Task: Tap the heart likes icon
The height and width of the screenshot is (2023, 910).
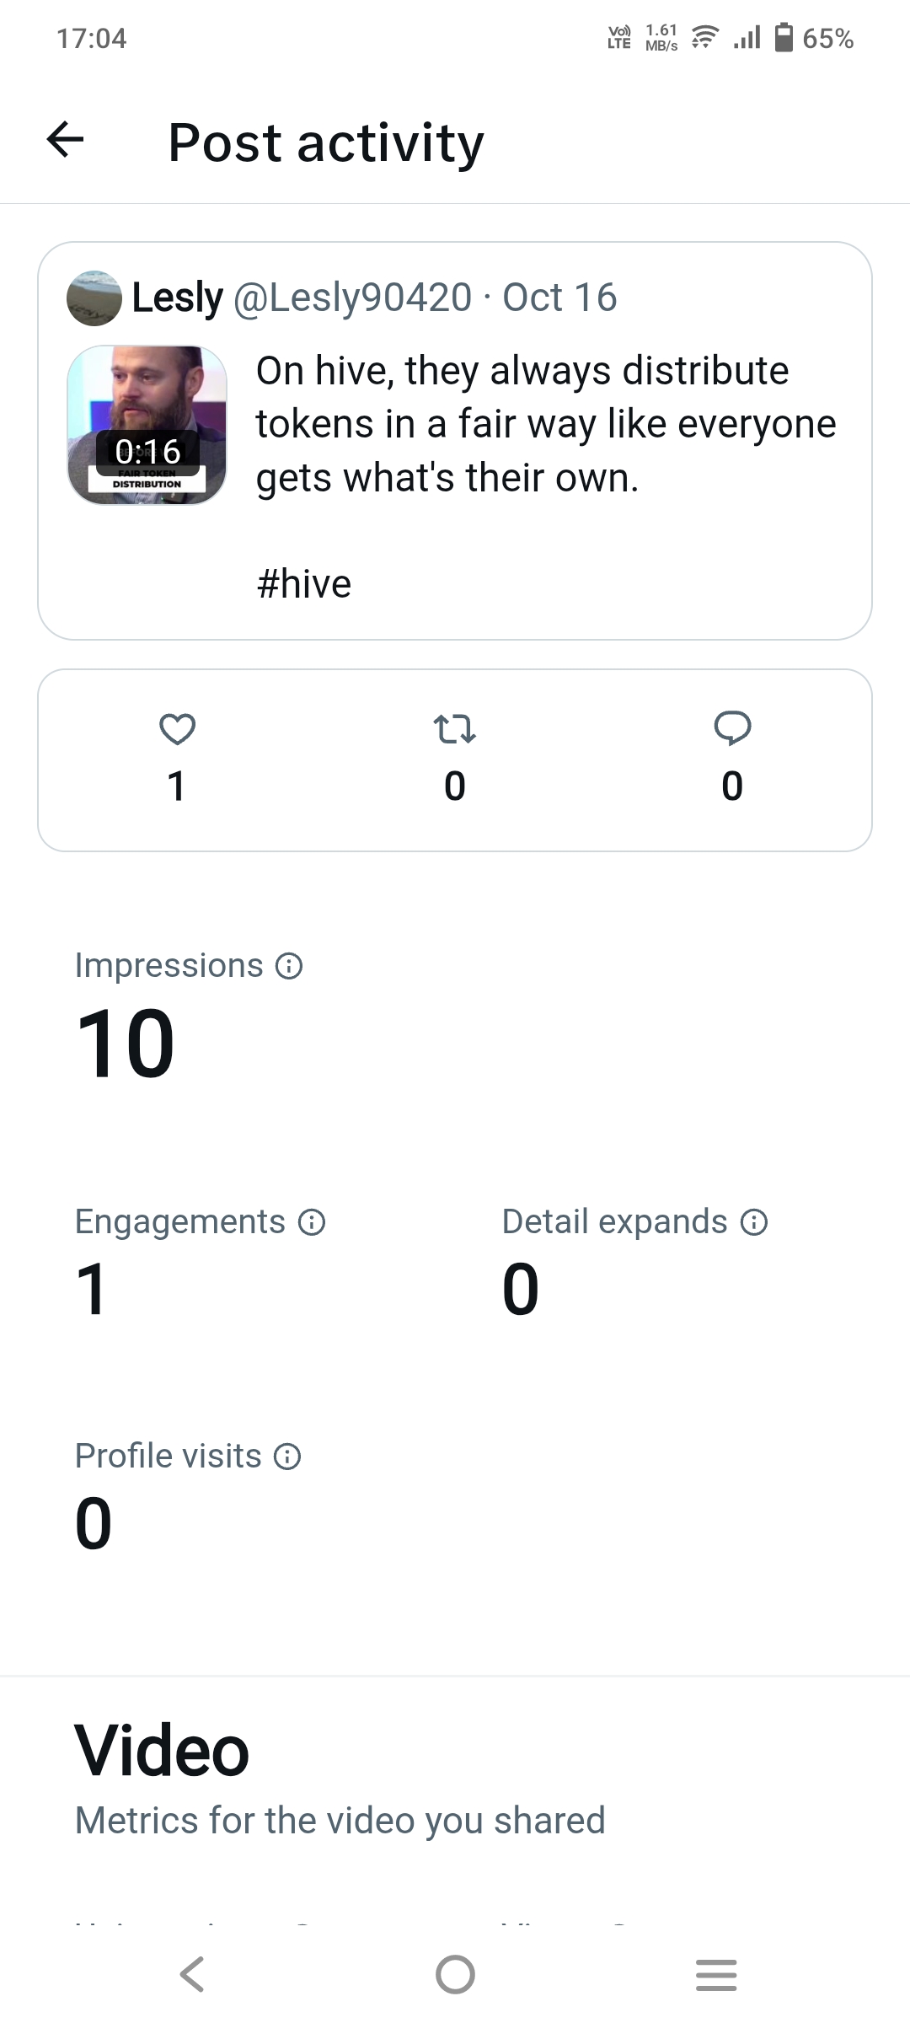Action: (177, 729)
